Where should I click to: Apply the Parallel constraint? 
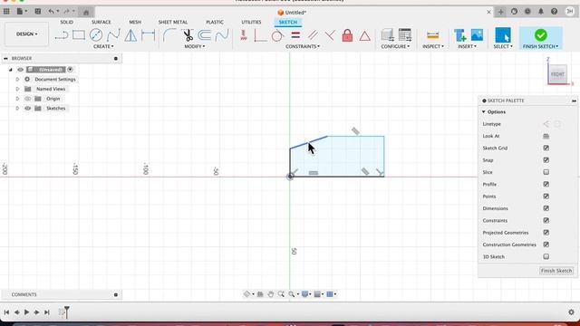313,35
